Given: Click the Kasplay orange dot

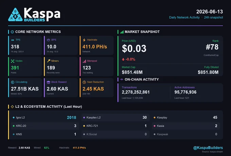Looking at the screenshot, I should tap(154, 118).
